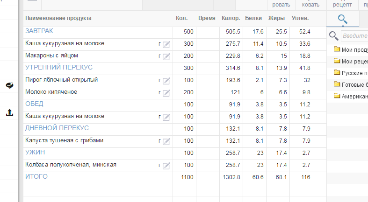Viewport: 368px width, 202px height.
Task: Edit the Капуста тушеная с грибами entry
Action: pyautogui.click(x=166, y=141)
